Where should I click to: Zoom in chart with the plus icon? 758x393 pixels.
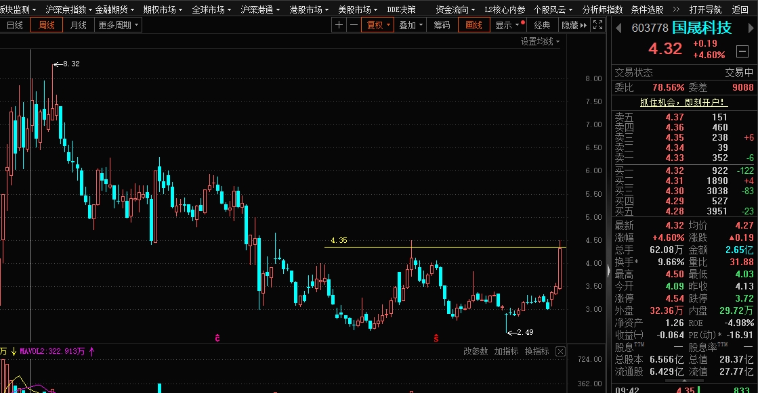coord(339,25)
